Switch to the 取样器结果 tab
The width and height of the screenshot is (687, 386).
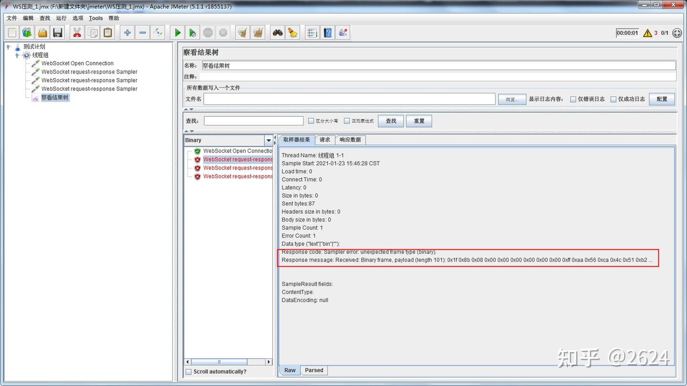click(296, 140)
